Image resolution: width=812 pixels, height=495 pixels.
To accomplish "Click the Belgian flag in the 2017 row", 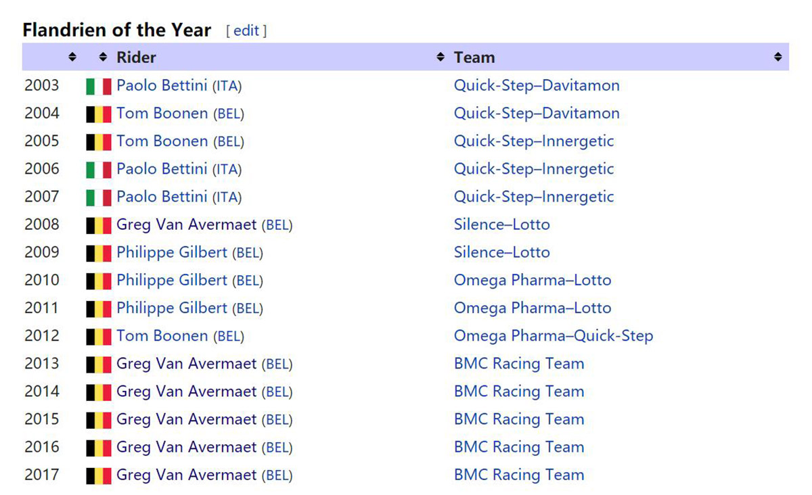I will pyautogui.click(x=99, y=475).
